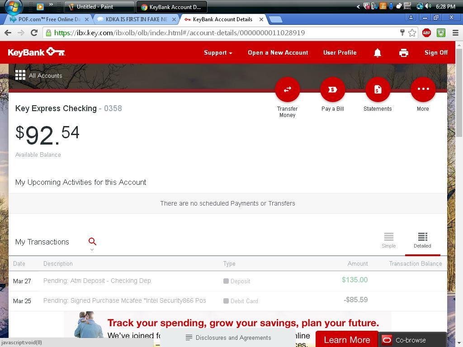Image resolution: width=463 pixels, height=347 pixels.
Task: Click the Transaction Balance column header
Action: coord(416,263)
